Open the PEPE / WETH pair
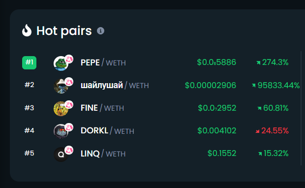This screenshot has height=188, width=305. point(103,63)
